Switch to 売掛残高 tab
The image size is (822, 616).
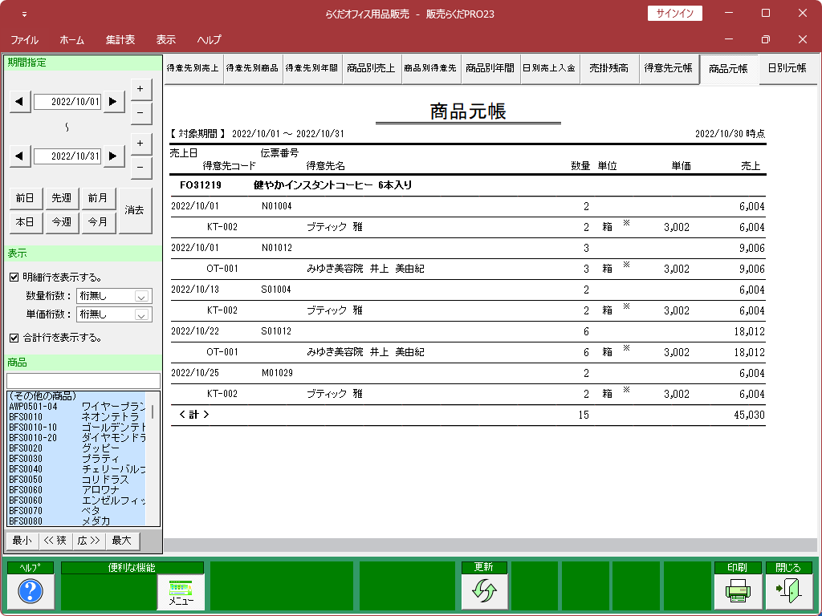pos(608,68)
